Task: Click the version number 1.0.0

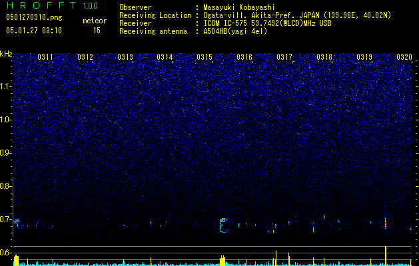Action: point(90,5)
